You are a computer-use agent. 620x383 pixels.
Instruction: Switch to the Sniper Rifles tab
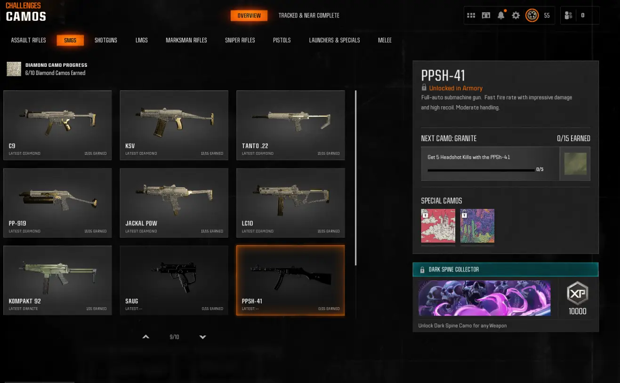[240, 40]
